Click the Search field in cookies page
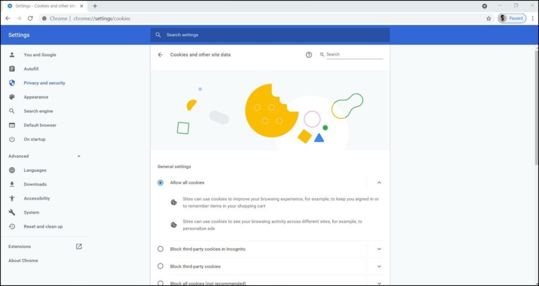Image resolution: width=539 pixels, height=286 pixels. (x=354, y=54)
